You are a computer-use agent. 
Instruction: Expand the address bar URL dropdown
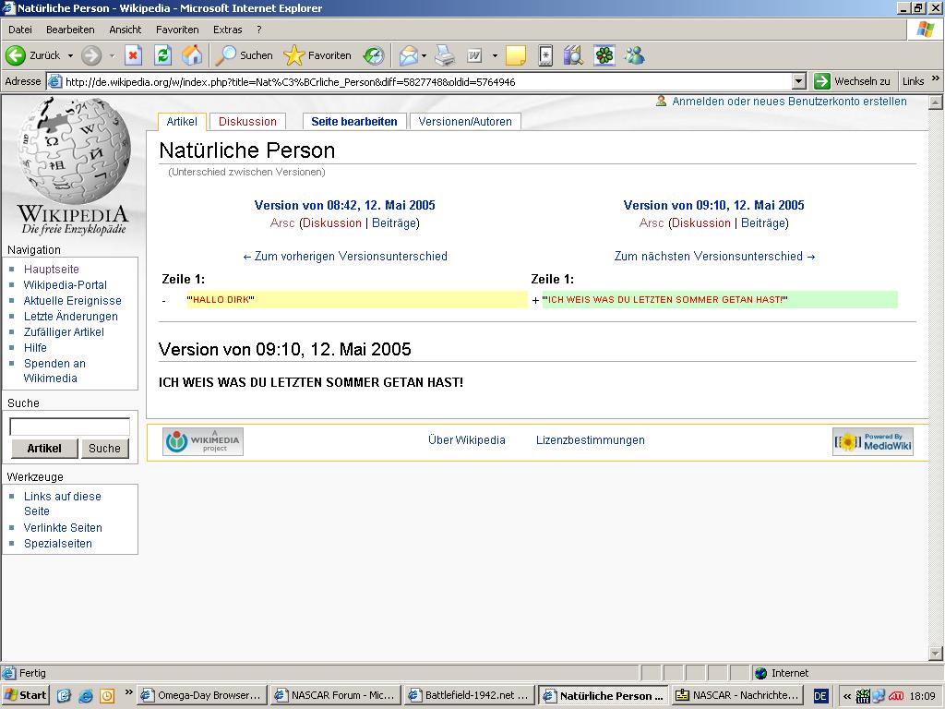tap(799, 81)
